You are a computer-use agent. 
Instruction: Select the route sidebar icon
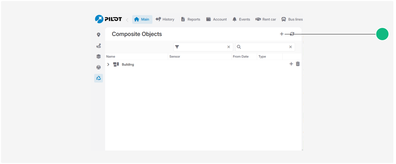(98, 46)
